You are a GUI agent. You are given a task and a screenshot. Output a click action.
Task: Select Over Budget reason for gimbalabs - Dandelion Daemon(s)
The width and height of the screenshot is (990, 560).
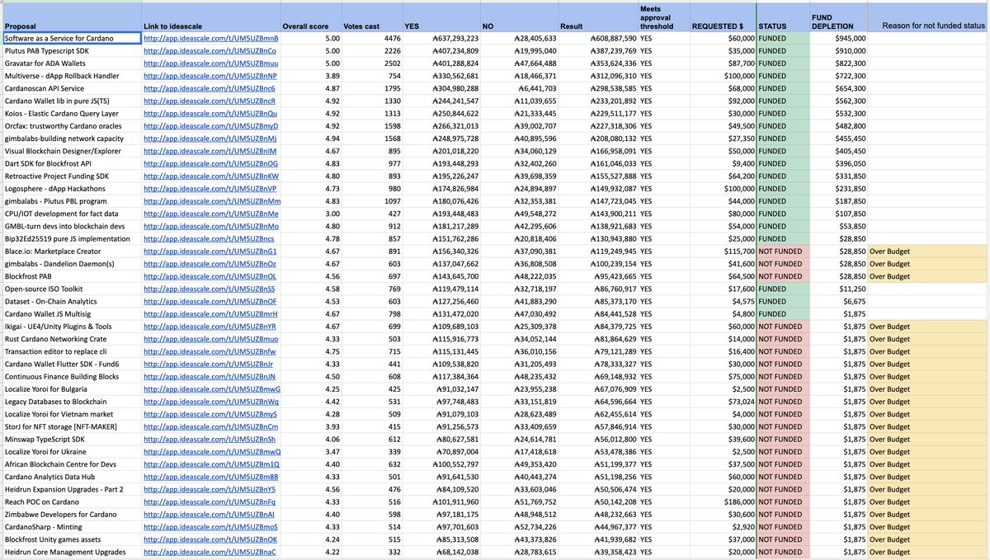[x=927, y=264]
